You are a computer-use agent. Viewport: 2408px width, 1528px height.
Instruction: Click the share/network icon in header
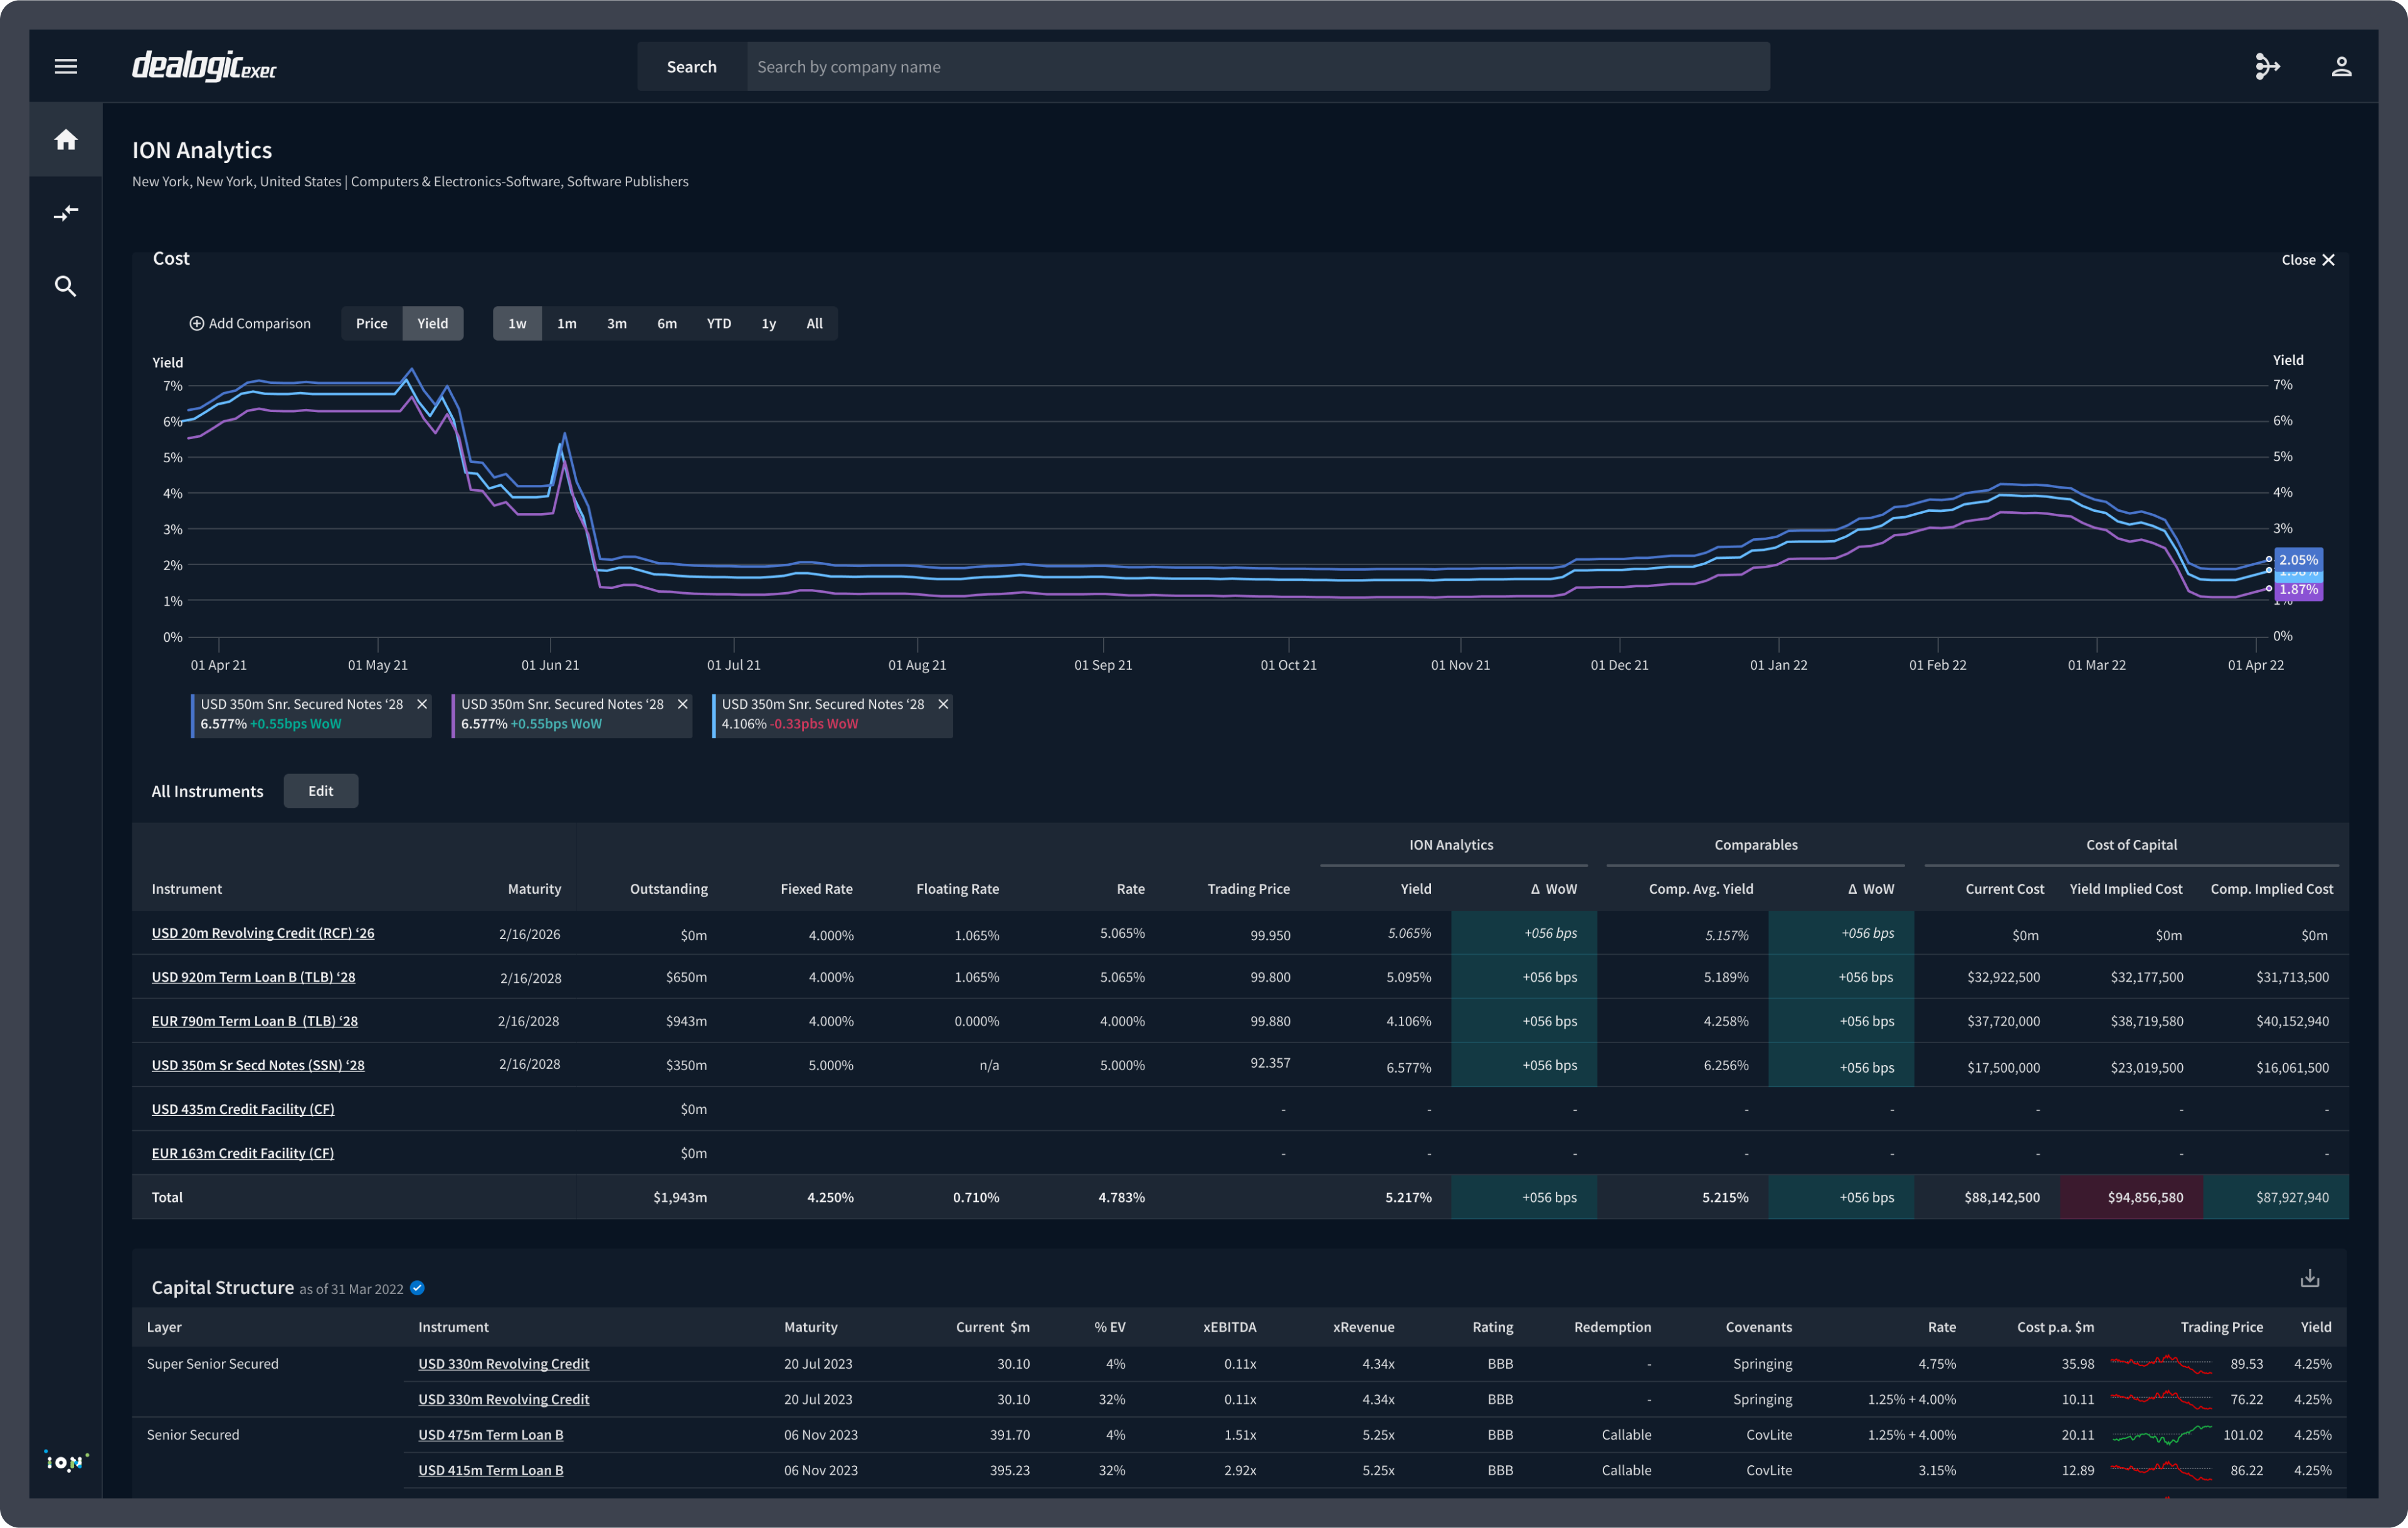click(x=2267, y=67)
